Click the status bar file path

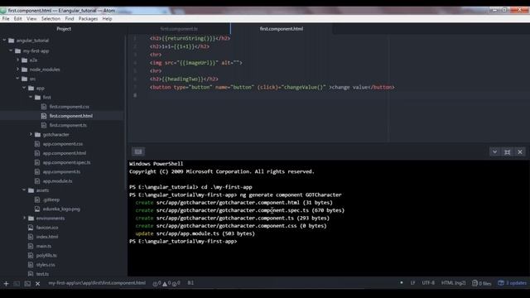[x=97, y=283]
